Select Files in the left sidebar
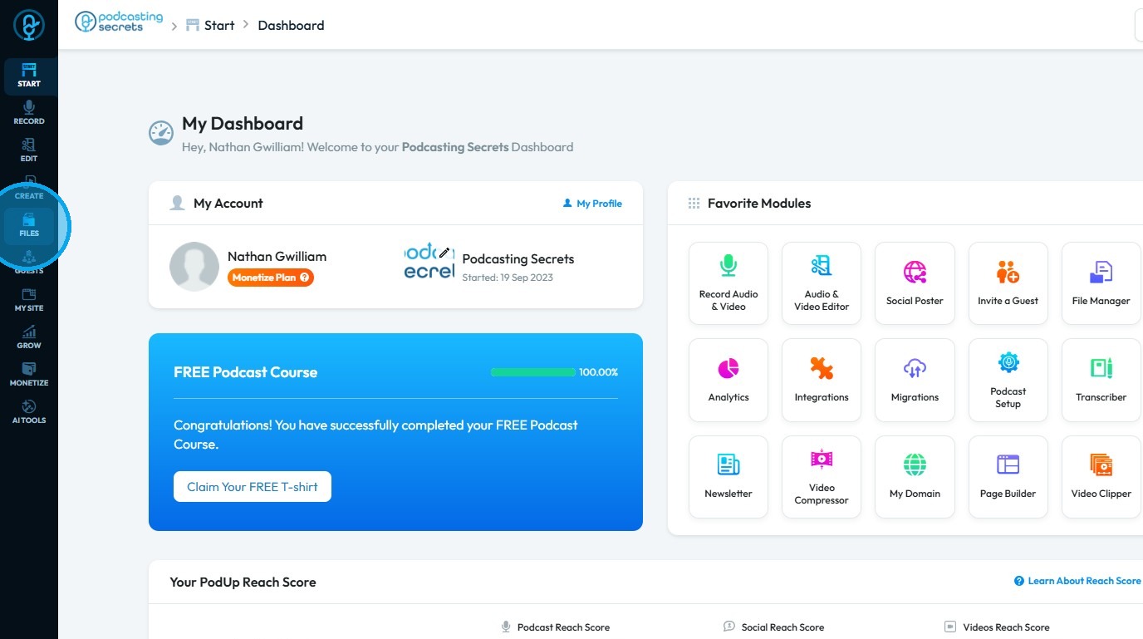The width and height of the screenshot is (1143, 639). pos(29,225)
